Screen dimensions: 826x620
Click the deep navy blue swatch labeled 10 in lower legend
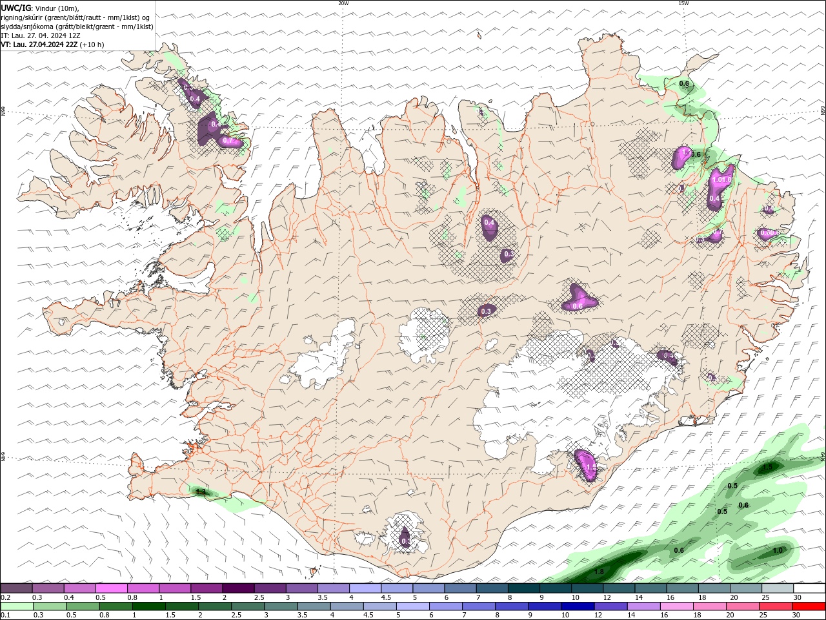(578, 606)
